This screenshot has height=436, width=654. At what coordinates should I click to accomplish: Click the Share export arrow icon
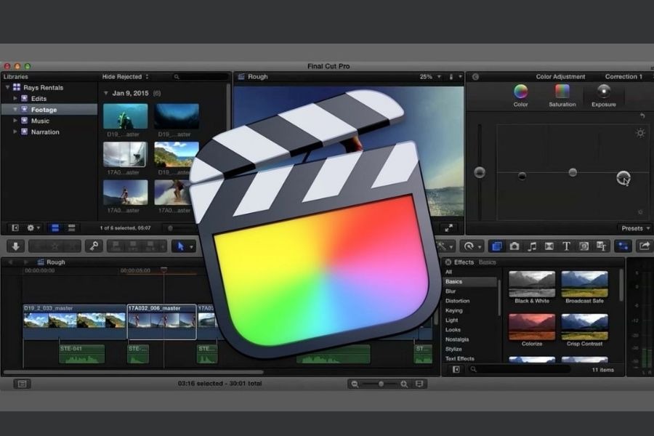point(643,246)
